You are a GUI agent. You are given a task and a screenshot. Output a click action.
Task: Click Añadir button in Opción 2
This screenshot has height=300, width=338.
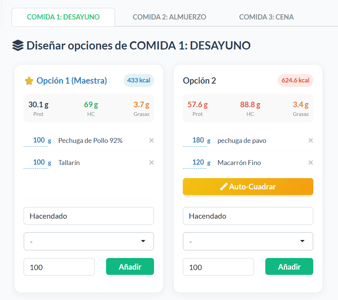pyautogui.click(x=289, y=267)
